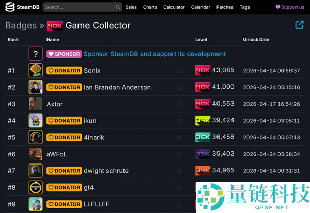Open the Charts menu item
Image resolution: width=310 pixels, height=213 pixels.
pyautogui.click(x=150, y=7)
